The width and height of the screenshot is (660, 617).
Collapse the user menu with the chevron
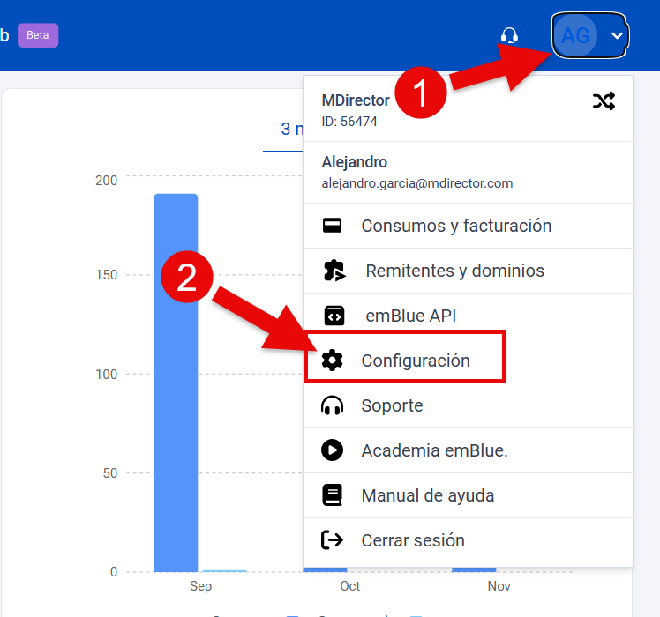617,35
